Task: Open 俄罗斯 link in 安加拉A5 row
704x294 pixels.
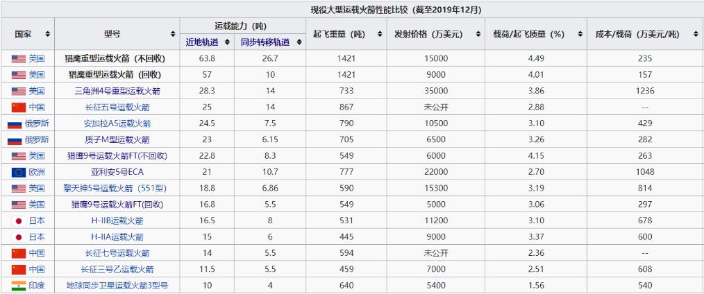Action: [37, 123]
